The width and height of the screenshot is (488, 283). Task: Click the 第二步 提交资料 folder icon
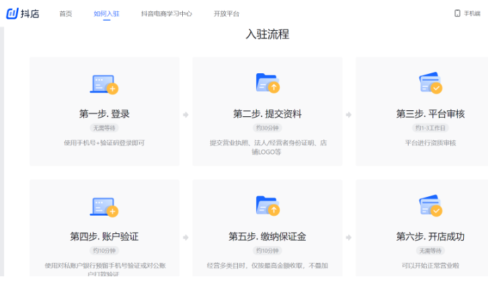pos(268,83)
